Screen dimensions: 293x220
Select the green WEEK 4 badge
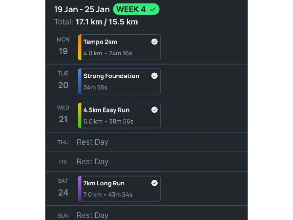(136, 9)
